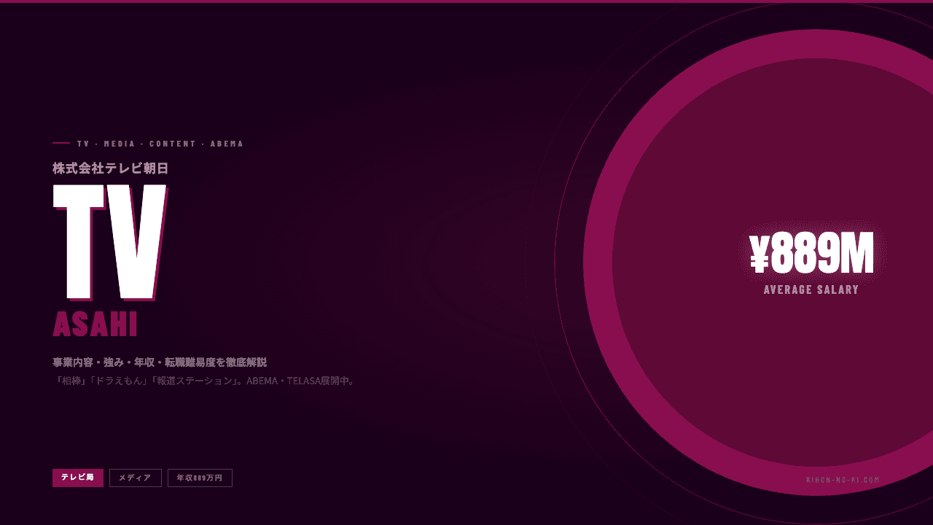Click the CONTENT word in category line

point(173,144)
